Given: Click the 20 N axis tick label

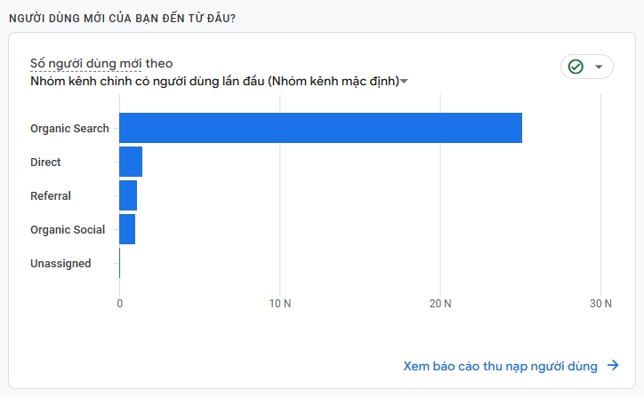Looking at the screenshot, I should click(440, 304).
